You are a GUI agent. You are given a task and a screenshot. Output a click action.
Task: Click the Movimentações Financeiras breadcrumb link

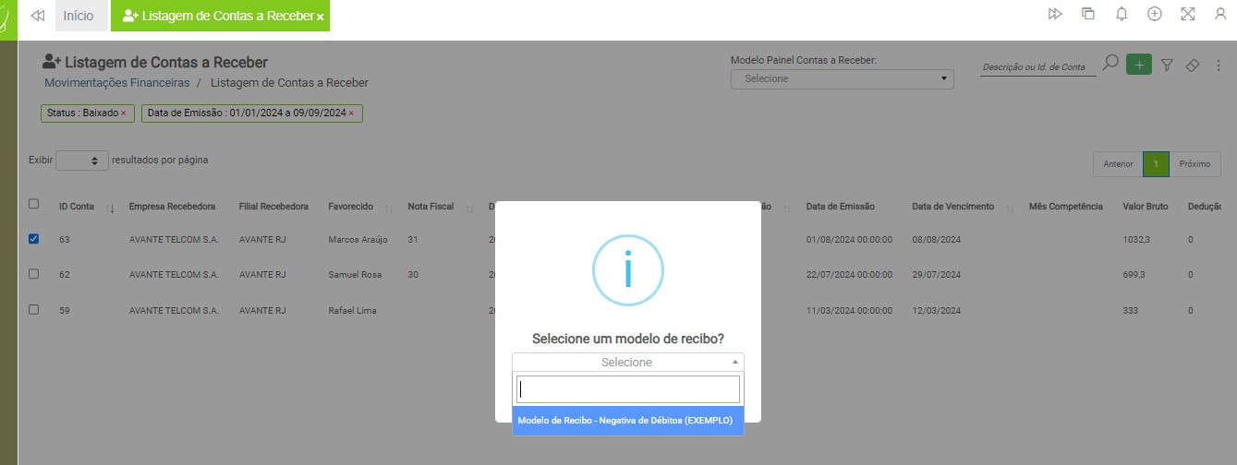[117, 83]
